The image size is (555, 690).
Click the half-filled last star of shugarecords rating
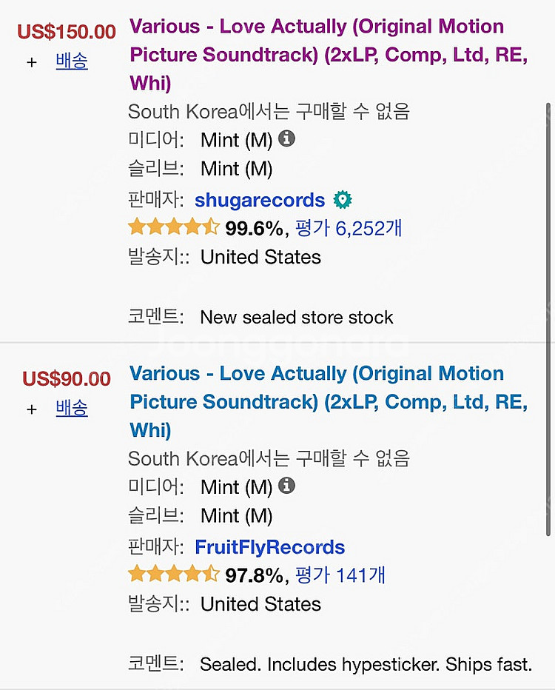pyautogui.click(x=212, y=227)
